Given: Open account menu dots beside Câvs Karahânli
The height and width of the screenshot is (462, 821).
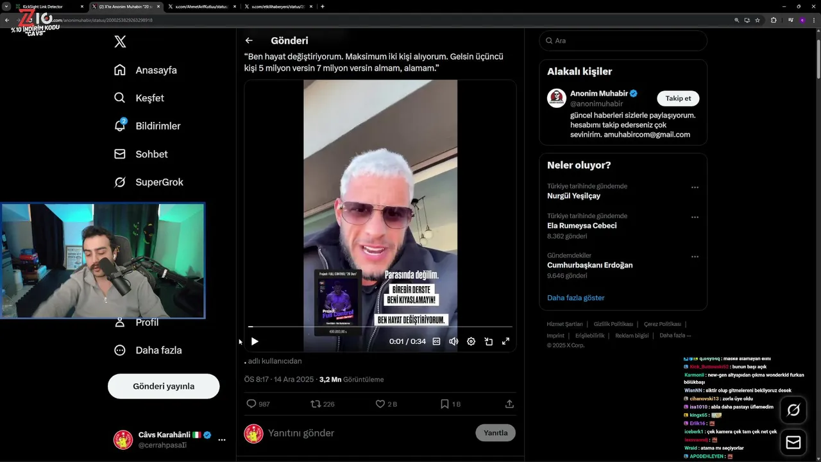Looking at the screenshot, I should point(222,440).
